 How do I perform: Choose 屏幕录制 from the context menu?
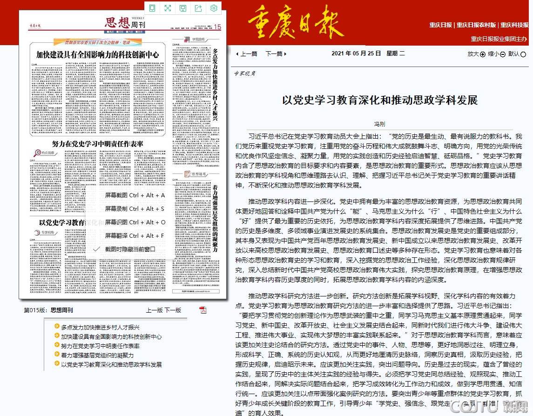135,209
